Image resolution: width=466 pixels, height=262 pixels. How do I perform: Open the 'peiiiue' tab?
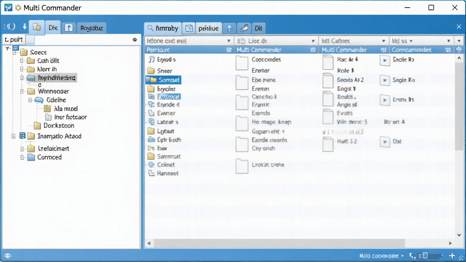pyautogui.click(x=208, y=28)
